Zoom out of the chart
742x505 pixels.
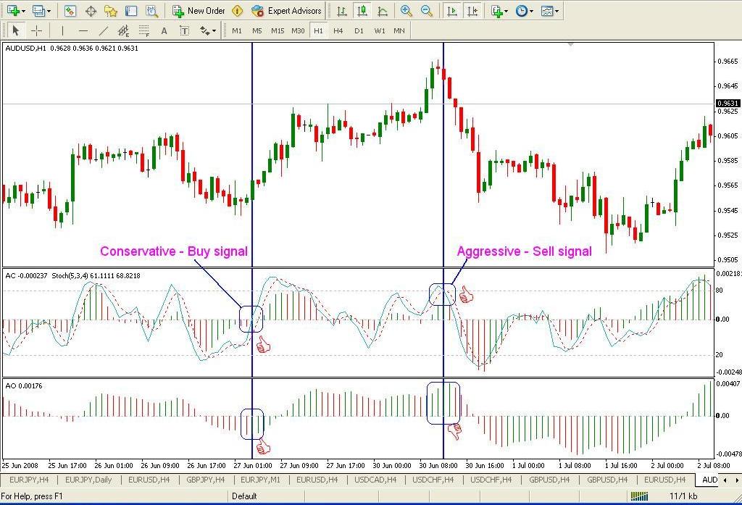point(427,11)
